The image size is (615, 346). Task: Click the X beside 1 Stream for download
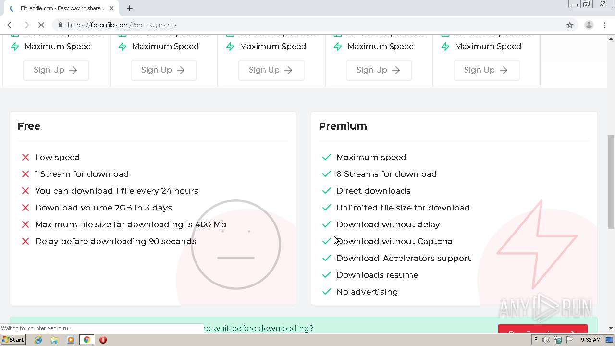[25, 174]
